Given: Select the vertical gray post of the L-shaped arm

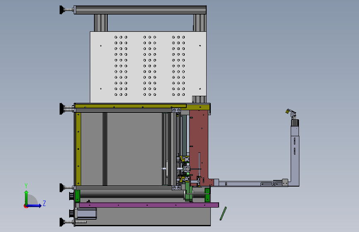Looking at the screenshot, I should [295, 155].
